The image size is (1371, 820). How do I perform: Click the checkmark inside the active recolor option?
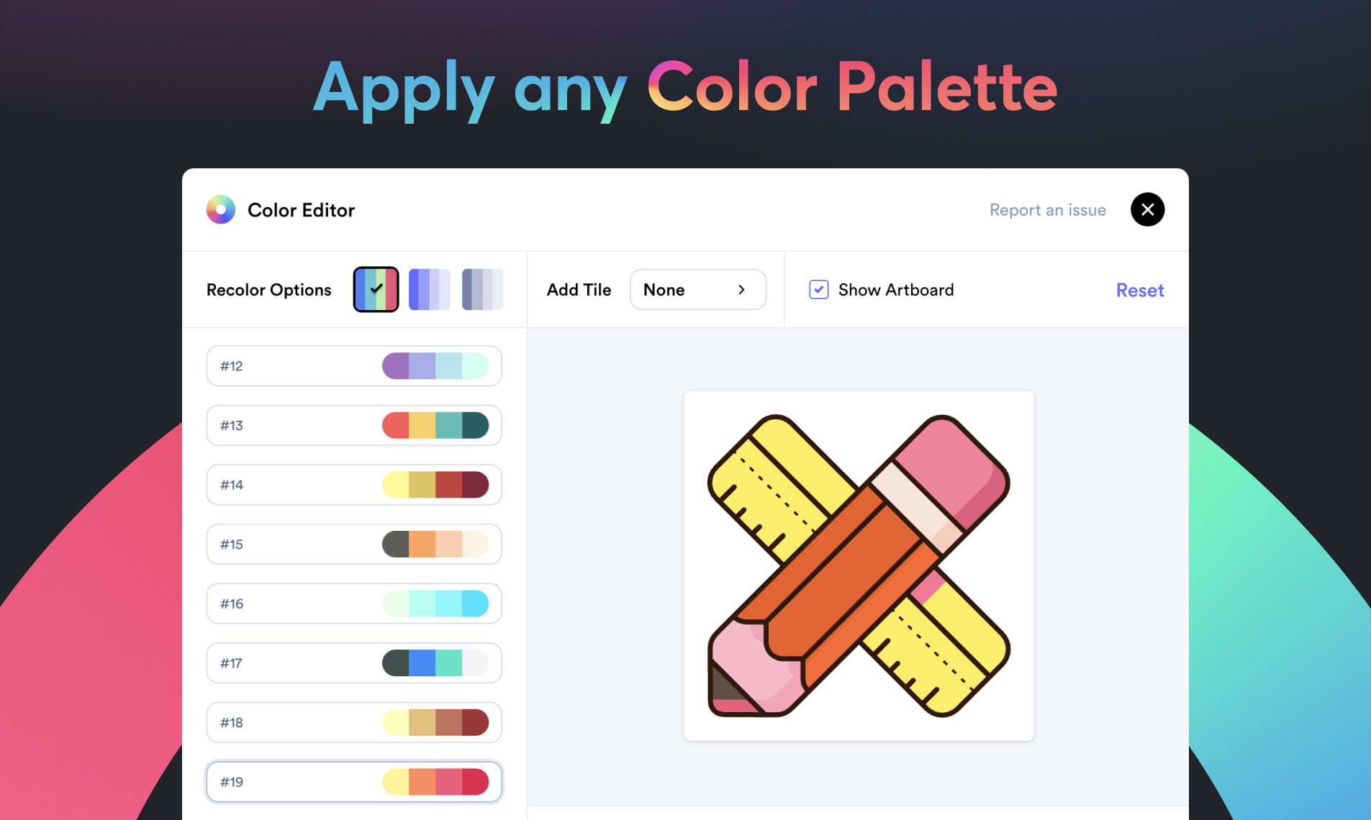point(375,289)
